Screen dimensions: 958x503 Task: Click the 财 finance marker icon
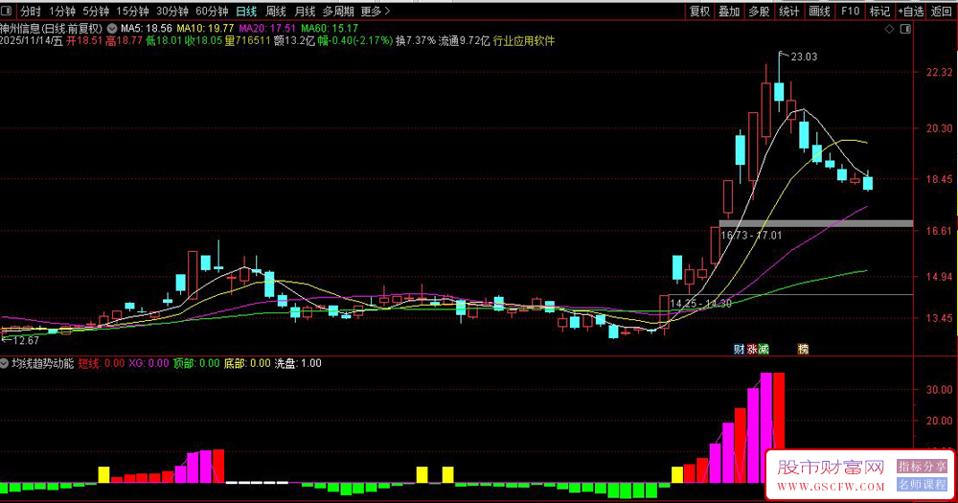[x=740, y=349]
